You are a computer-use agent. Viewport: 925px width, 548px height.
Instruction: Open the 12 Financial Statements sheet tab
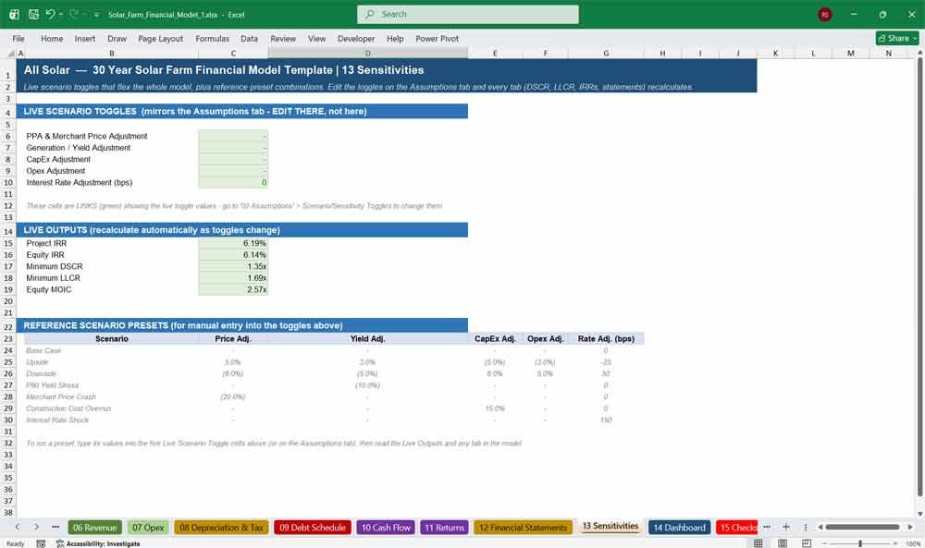[523, 528]
